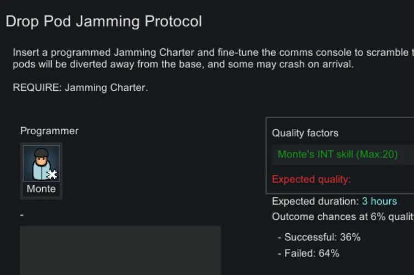Click the Quality factors heading
This screenshot has height=275, width=414.
(305, 133)
